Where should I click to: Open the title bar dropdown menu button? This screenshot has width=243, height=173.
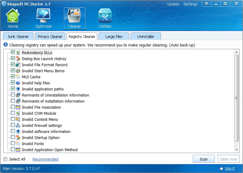click(x=207, y=4)
